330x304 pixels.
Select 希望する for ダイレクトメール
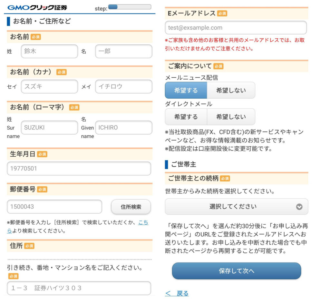pyautogui.click(x=186, y=117)
